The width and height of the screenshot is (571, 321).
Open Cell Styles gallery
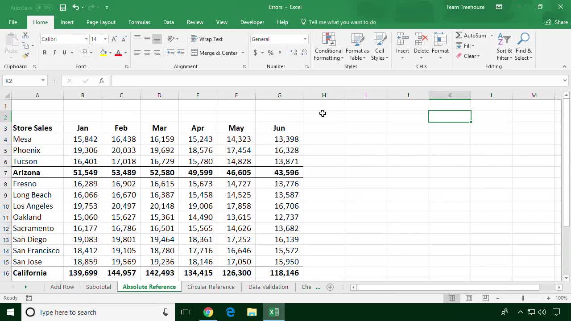[x=380, y=46]
